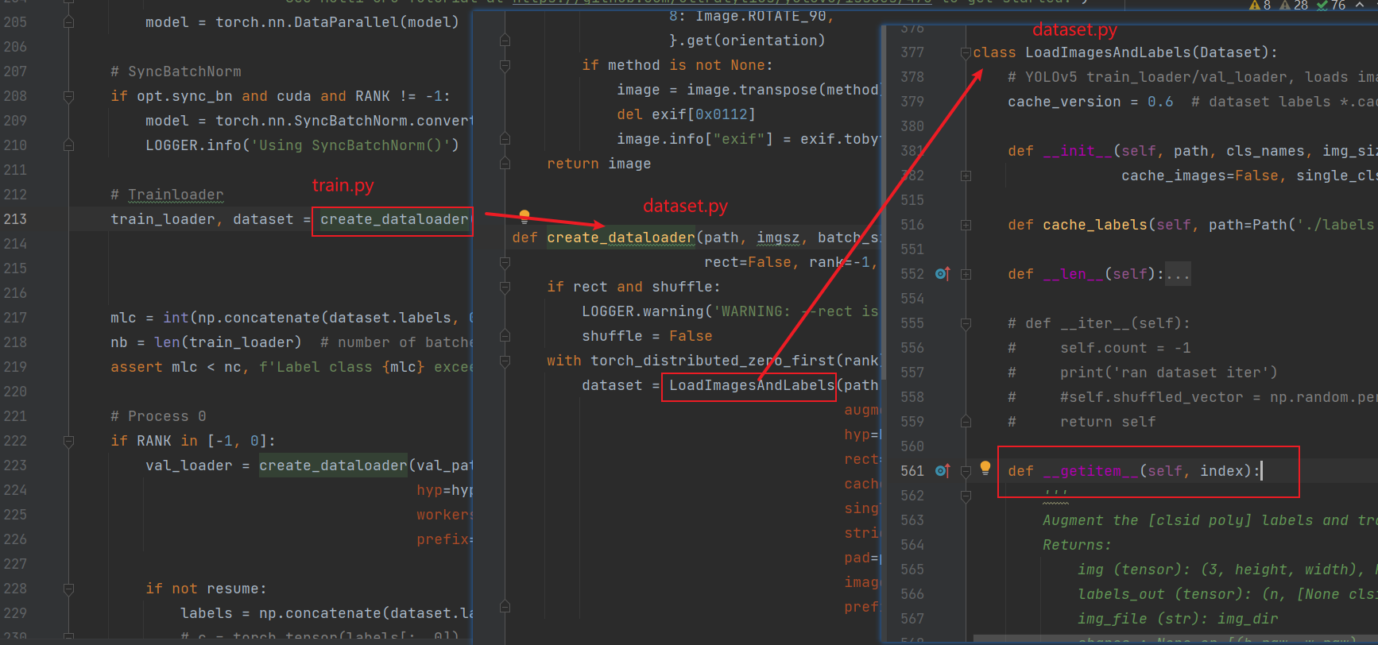This screenshot has height=645, width=1378.
Task: Click line number 377 in the gutter
Action: (912, 52)
